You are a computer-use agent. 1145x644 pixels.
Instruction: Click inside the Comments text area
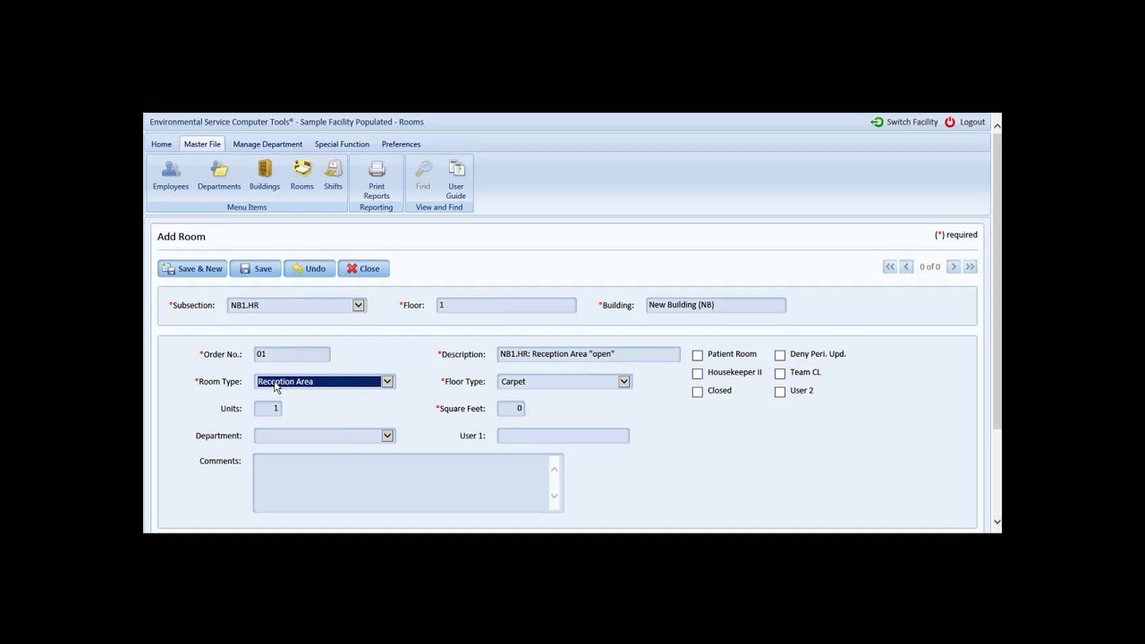pos(408,483)
